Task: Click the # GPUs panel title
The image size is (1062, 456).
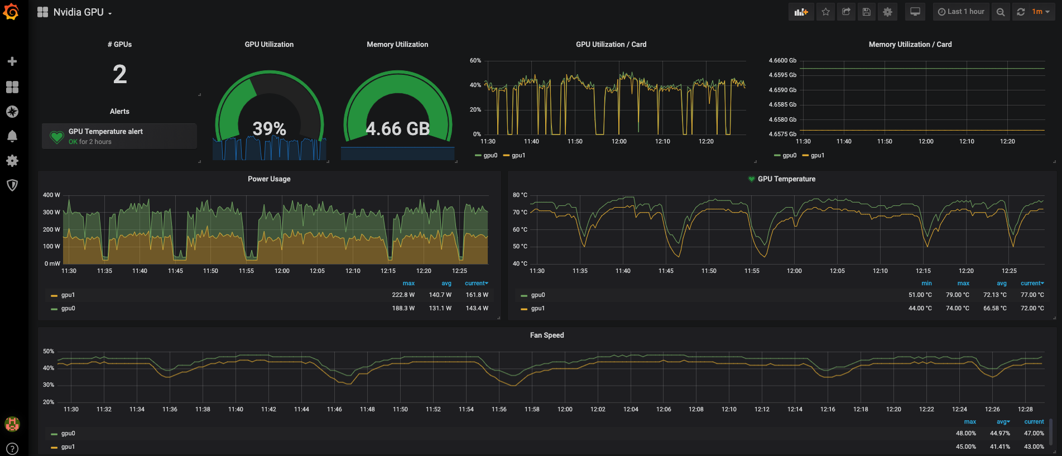Action: point(119,45)
